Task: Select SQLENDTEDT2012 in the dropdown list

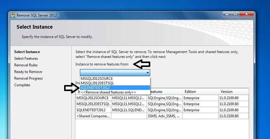Action: (x=115, y=88)
